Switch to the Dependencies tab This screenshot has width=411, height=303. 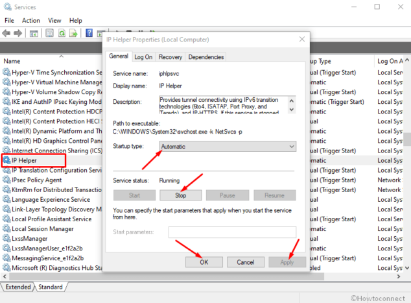coord(206,57)
